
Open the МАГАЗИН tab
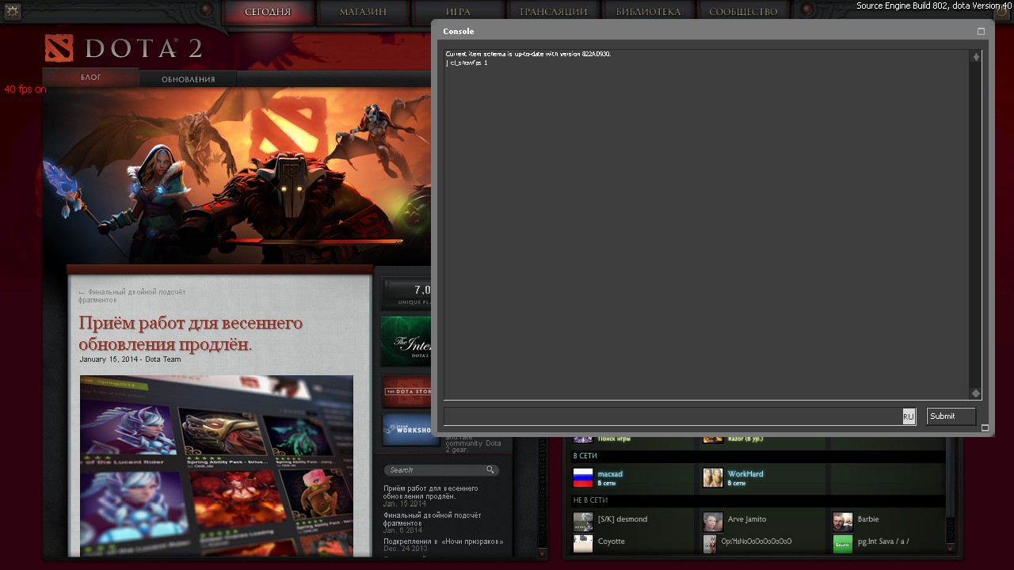tap(363, 12)
